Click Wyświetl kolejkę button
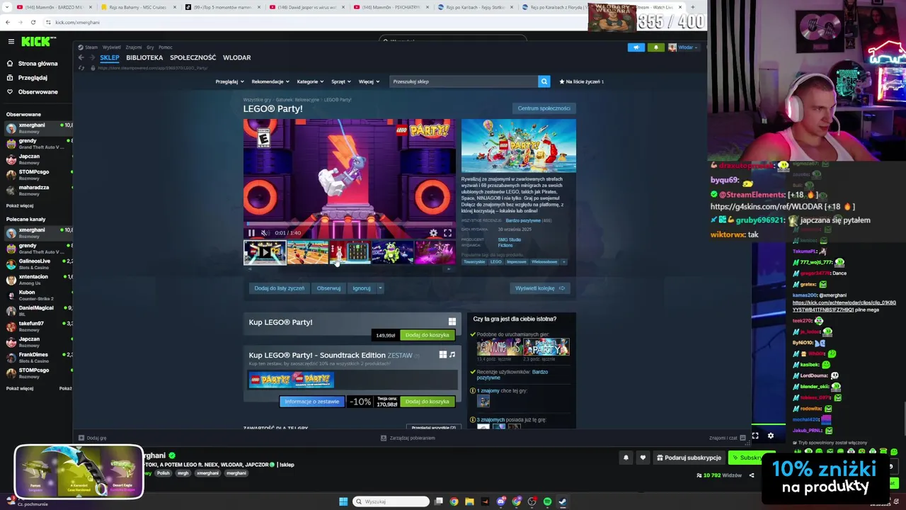The image size is (906, 510). pyautogui.click(x=540, y=288)
